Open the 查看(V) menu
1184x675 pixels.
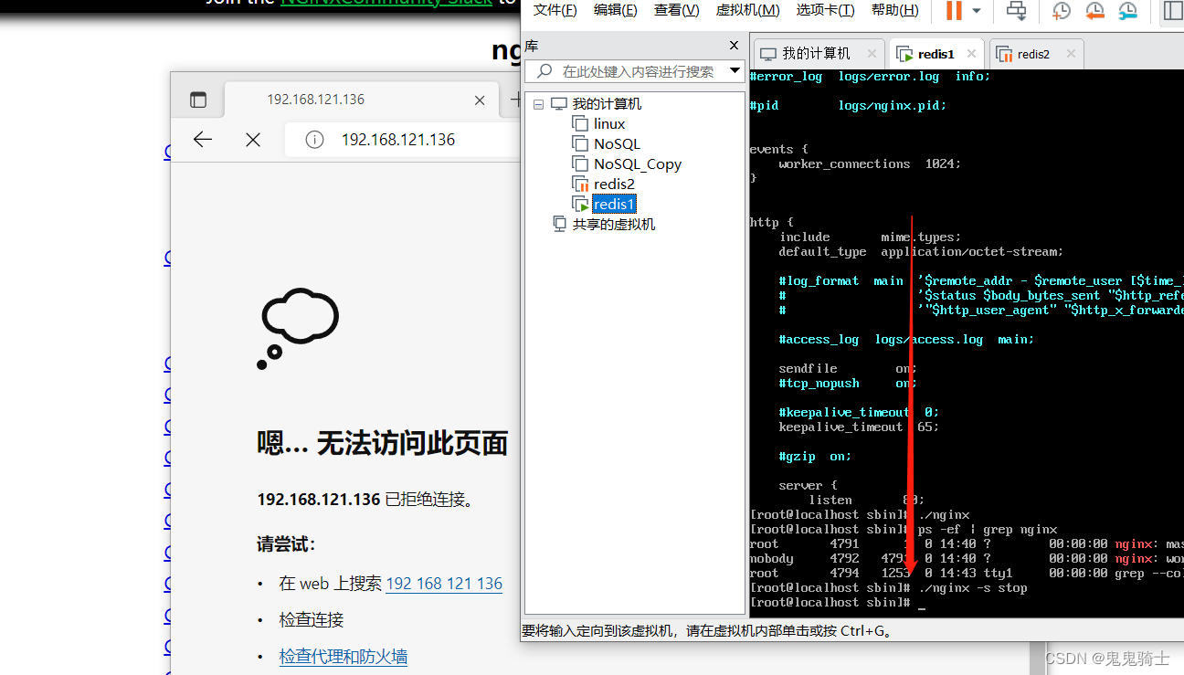pyautogui.click(x=676, y=10)
